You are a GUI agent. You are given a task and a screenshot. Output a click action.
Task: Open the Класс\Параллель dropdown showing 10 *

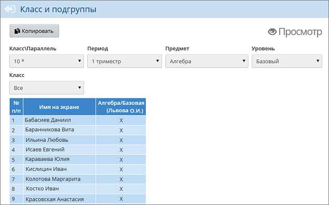47,61
